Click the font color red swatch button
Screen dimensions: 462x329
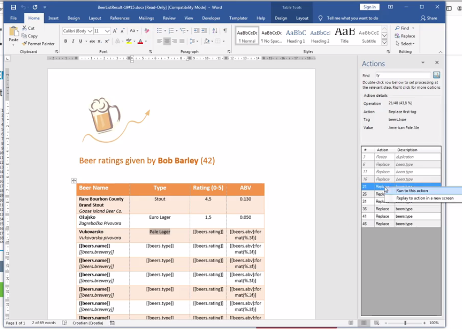[x=140, y=42]
